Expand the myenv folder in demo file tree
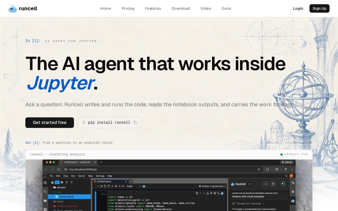The height and width of the screenshot is (211, 338). (x=51, y=202)
